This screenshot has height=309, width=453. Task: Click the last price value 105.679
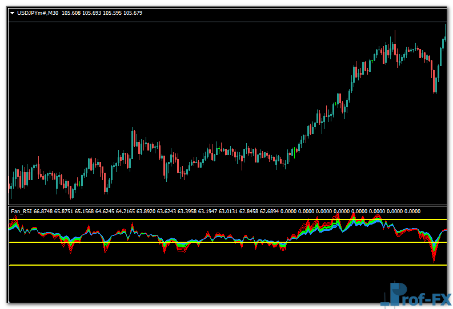[131, 13]
